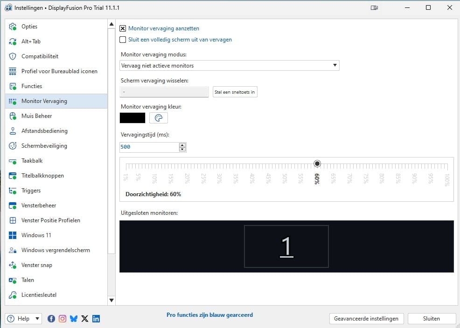Go to the Triggers section
Viewport: 460px width, 328px height.
click(56, 191)
